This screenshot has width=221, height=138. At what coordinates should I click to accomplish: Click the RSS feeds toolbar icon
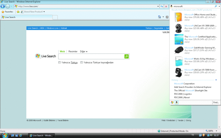tap(167, 17)
